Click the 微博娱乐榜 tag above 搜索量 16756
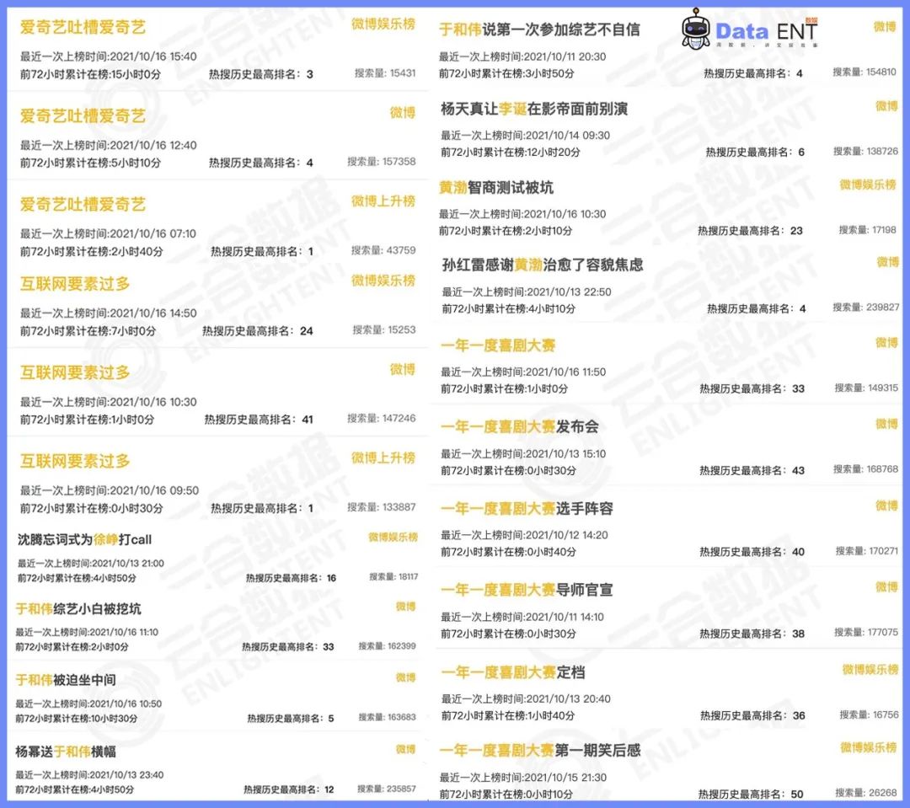Screen dimensions: 910x808 click(870, 669)
